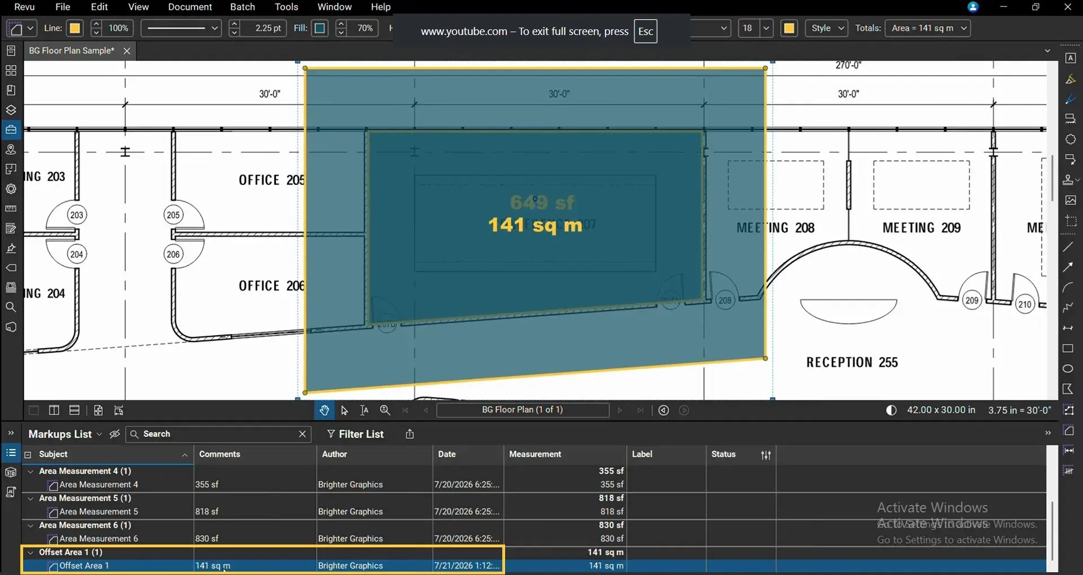Image resolution: width=1083 pixels, height=575 pixels.
Task: Select the Line tool
Action: [1068, 247]
